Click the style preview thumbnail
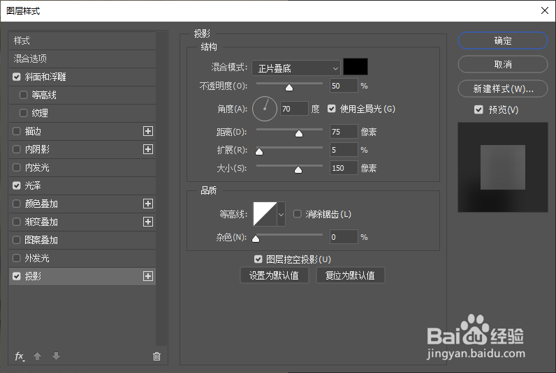The width and height of the screenshot is (556, 373). click(x=503, y=167)
